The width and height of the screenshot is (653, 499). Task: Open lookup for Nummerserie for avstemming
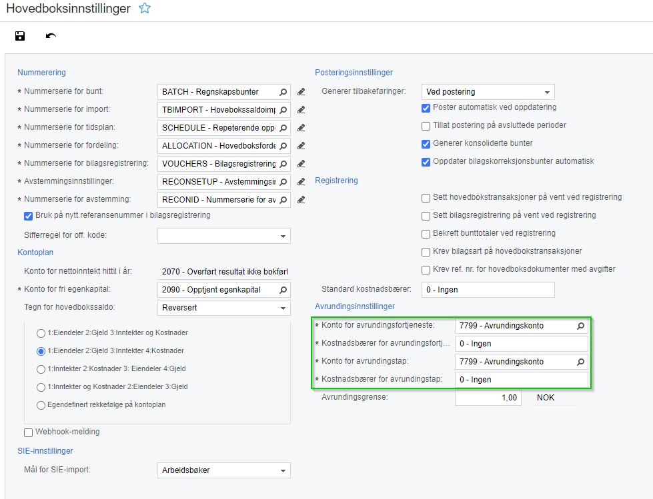(283, 200)
